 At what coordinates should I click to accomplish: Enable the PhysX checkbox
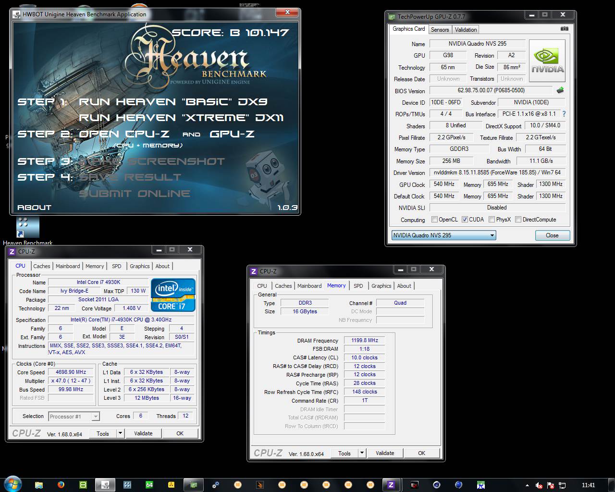[x=492, y=220]
